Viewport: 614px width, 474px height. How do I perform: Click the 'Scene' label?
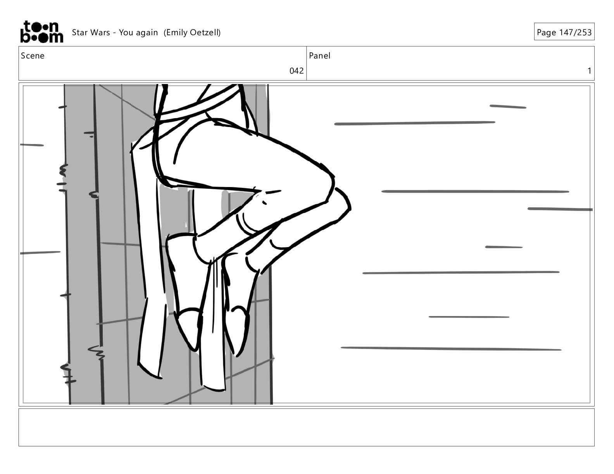coord(33,56)
